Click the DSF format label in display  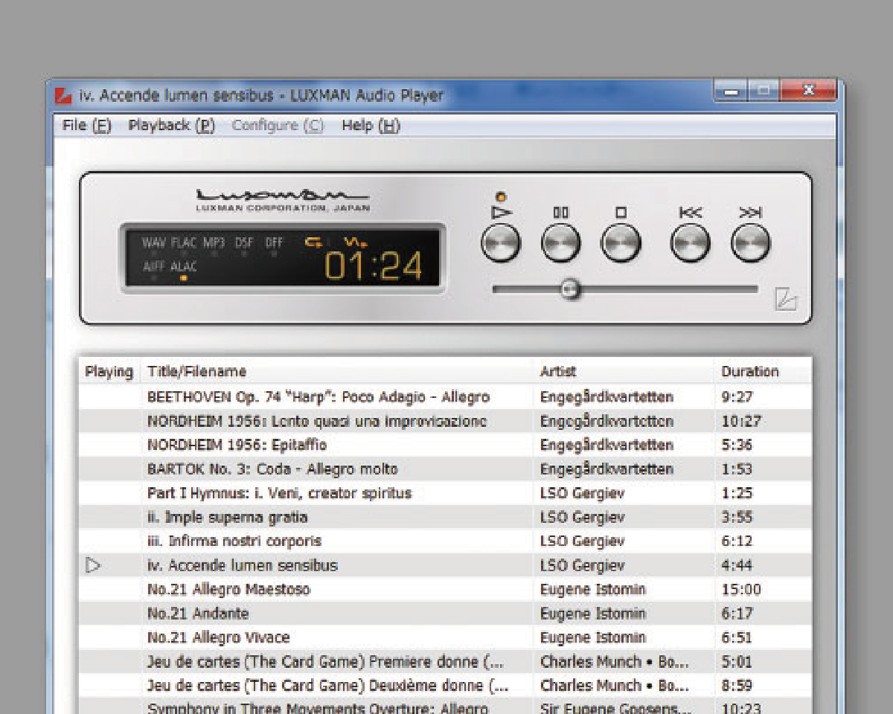click(244, 242)
